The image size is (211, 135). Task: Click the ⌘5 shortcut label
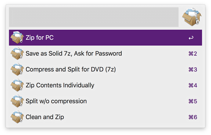193,102
